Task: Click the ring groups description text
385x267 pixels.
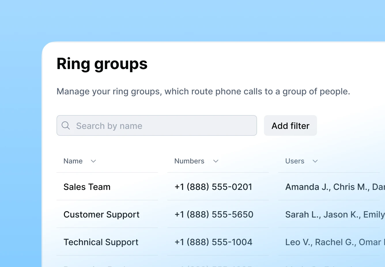Action: tap(203, 91)
